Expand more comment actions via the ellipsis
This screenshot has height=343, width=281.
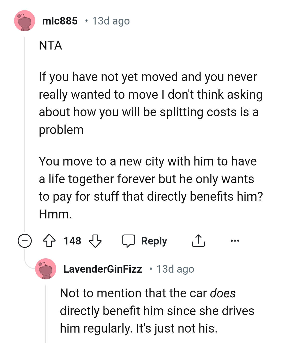click(x=235, y=241)
